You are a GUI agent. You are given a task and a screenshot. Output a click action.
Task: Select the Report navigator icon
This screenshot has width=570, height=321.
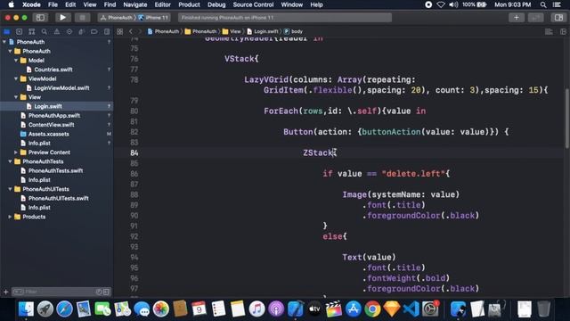(107, 32)
